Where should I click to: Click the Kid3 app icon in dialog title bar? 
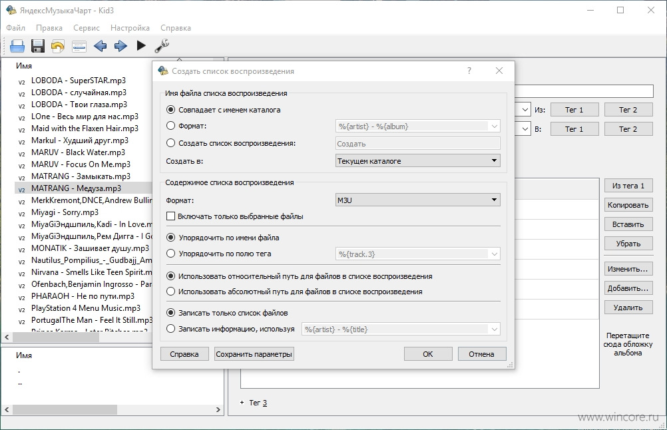pyautogui.click(x=163, y=71)
